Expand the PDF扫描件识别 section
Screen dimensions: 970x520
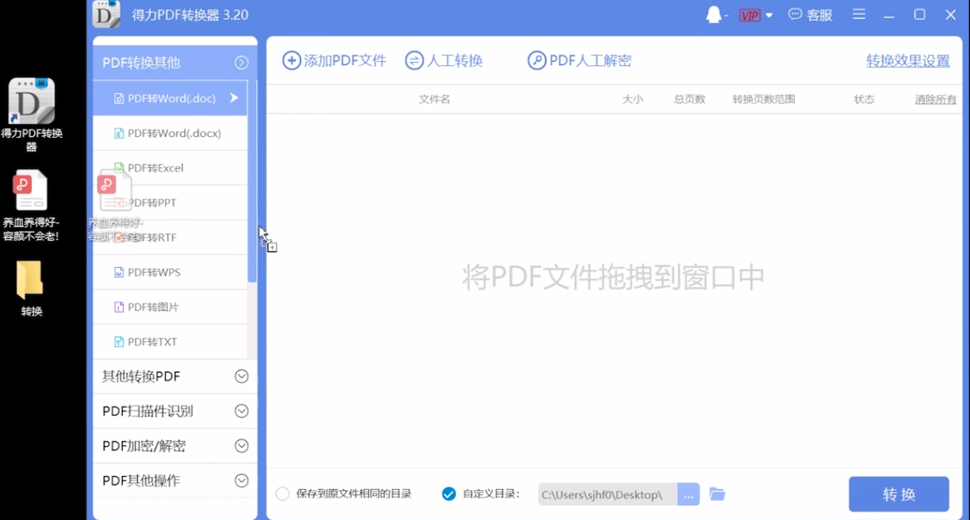(x=242, y=411)
